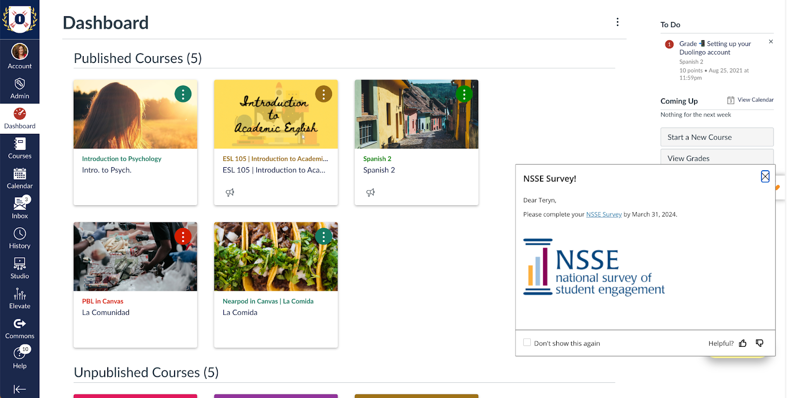
Task: Open the NSSE Survey link
Action: coord(604,214)
